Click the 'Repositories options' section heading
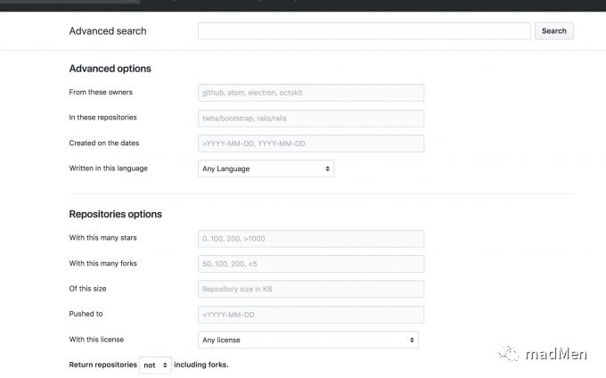The height and width of the screenshot is (378, 606). [x=115, y=214]
